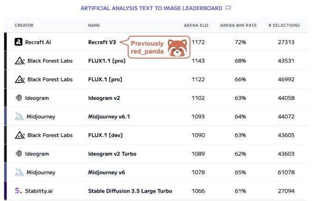Screen dimensions: 314x201
Task: Click the Ideogram logo in the Ideogram v2 row
Action: (x=18, y=98)
